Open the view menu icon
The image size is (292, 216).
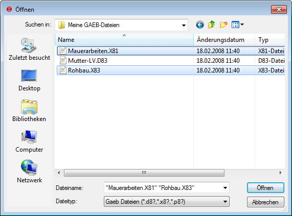coord(235,25)
